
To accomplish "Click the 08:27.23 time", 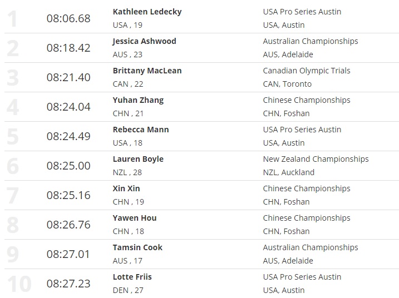I will pos(68,284).
